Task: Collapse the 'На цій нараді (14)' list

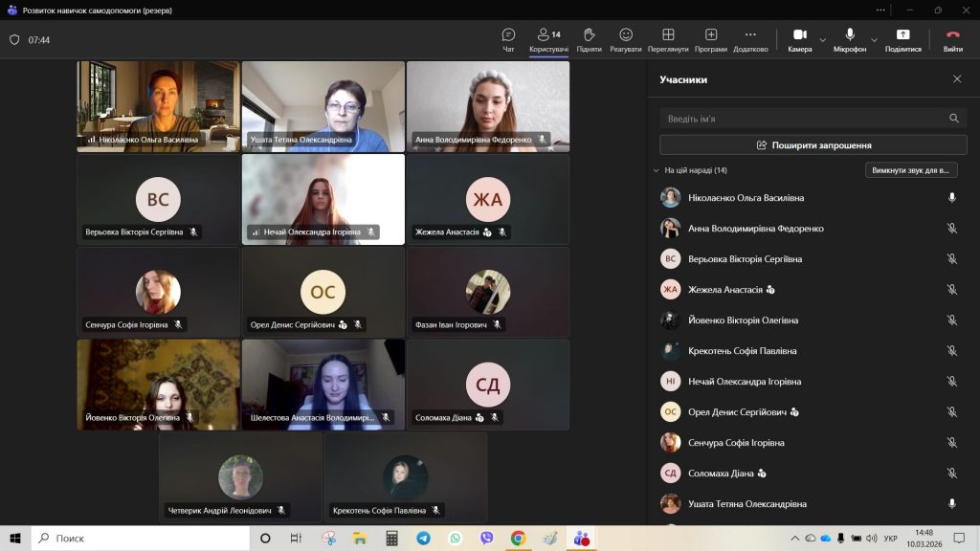Action: pyautogui.click(x=656, y=170)
